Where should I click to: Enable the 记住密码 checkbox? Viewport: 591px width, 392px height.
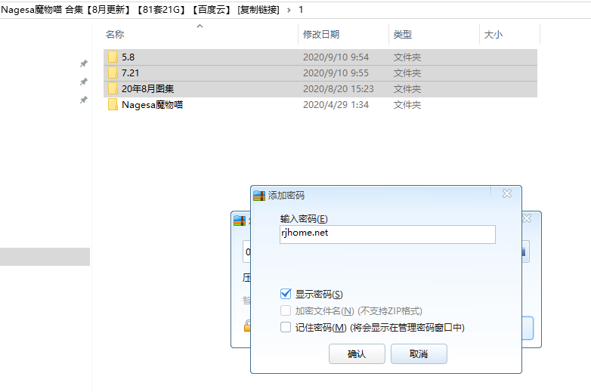(x=286, y=327)
